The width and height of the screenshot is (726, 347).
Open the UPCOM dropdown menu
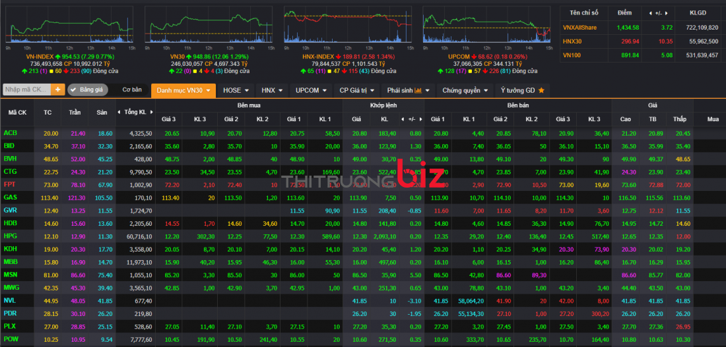(311, 91)
